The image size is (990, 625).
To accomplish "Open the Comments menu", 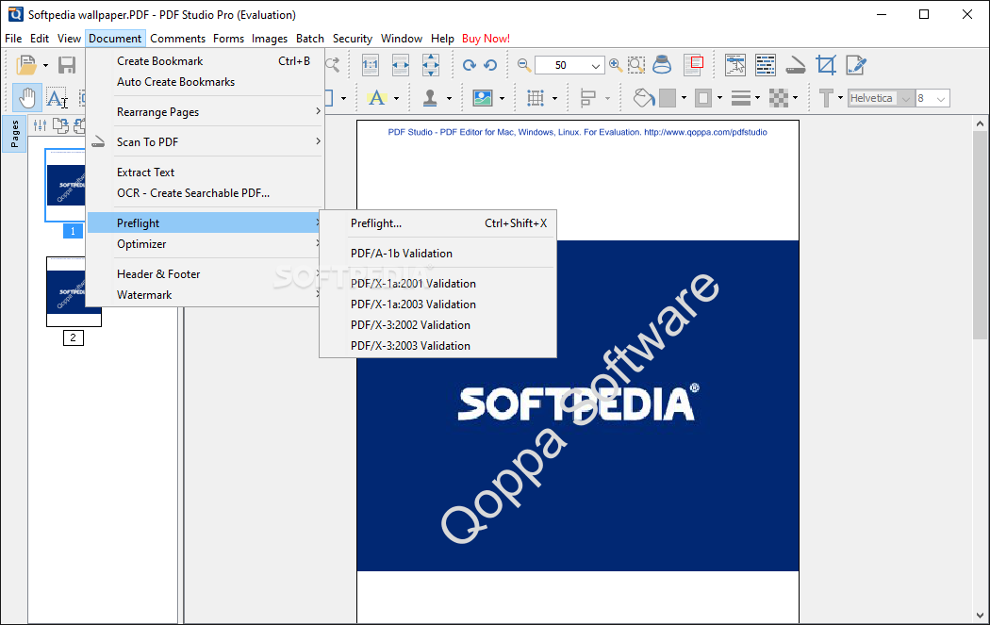I will pyautogui.click(x=177, y=39).
